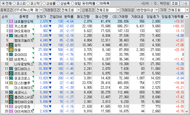This screenshot has height=115, width=190.
Task: Click 온코크로스 trade value 1,007
Action: pyautogui.click(x=140, y=78)
